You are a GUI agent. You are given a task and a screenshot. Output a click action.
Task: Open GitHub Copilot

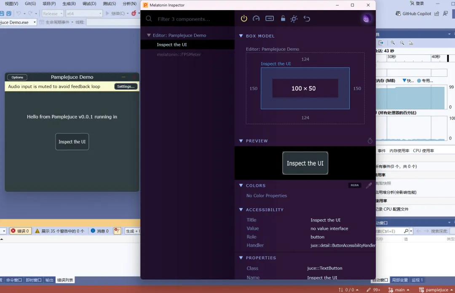point(414,13)
